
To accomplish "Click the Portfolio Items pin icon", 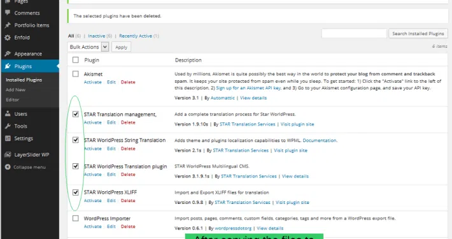I will (8, 25).
